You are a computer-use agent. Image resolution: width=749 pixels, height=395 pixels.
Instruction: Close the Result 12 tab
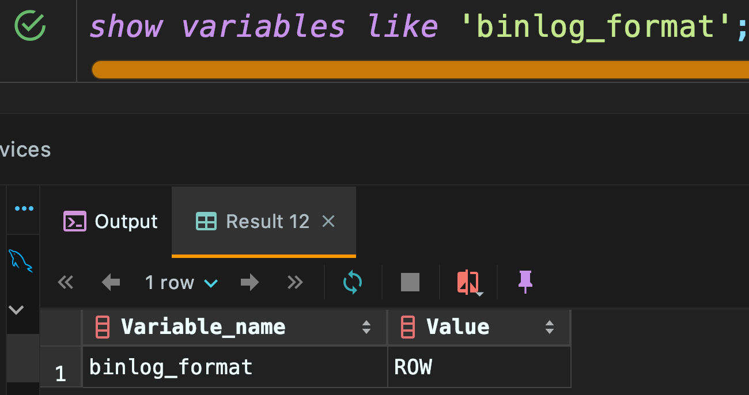(328, 221)
